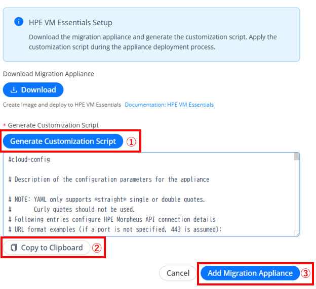Image resolution: width=316 pixels, height=289 pixels.
Task: Click the scrollbar track below thumb
Action: click(297, 195)
